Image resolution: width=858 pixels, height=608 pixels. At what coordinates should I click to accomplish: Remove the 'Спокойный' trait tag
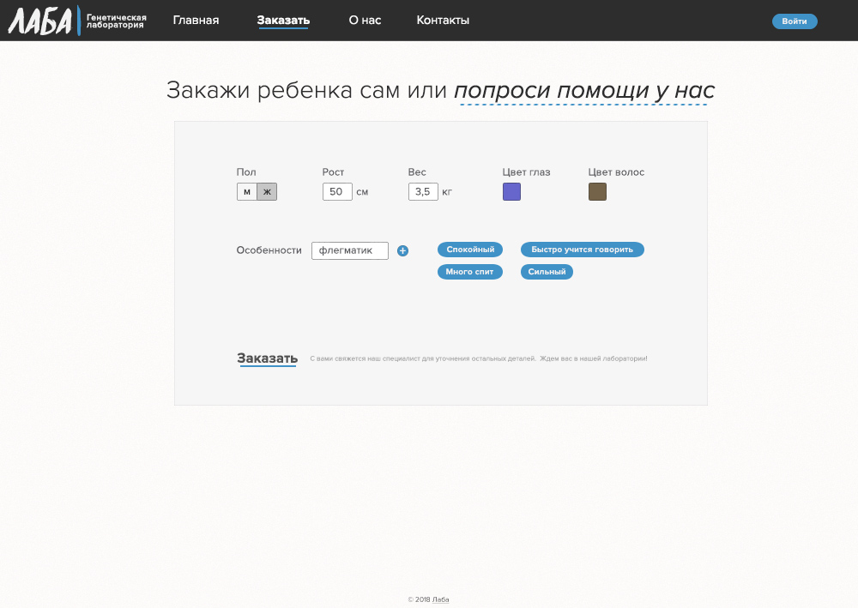coord(470,250)
